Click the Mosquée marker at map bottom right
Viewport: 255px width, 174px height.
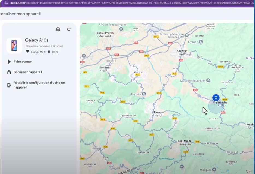click(214, 170)
